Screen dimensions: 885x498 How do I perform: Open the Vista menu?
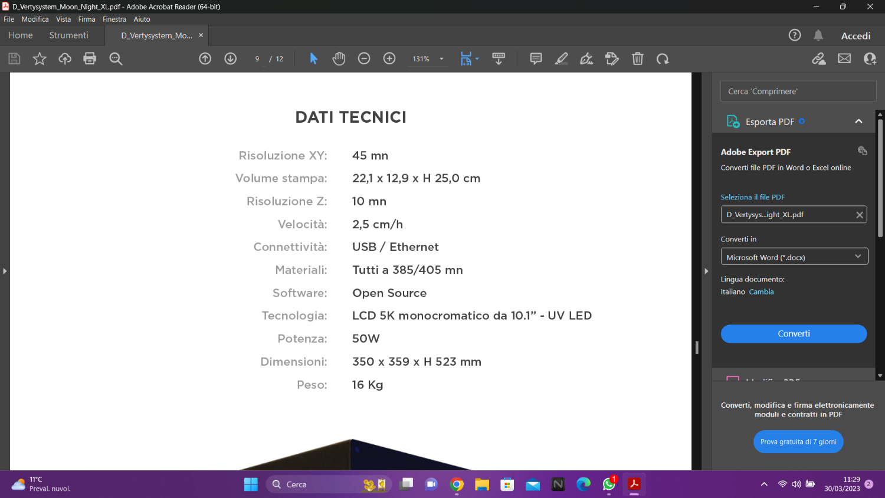click(x=63, y=19)
